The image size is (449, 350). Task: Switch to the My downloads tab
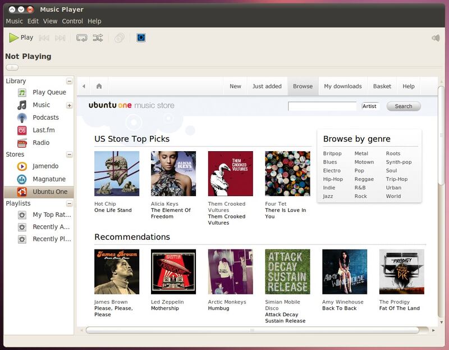[x=342, y=86]
